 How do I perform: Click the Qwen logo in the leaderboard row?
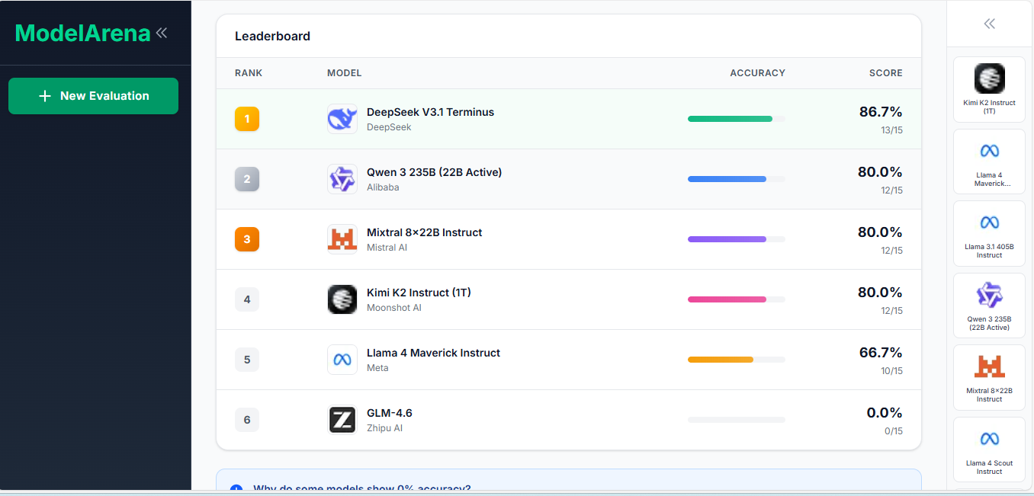tap(342, 179)
